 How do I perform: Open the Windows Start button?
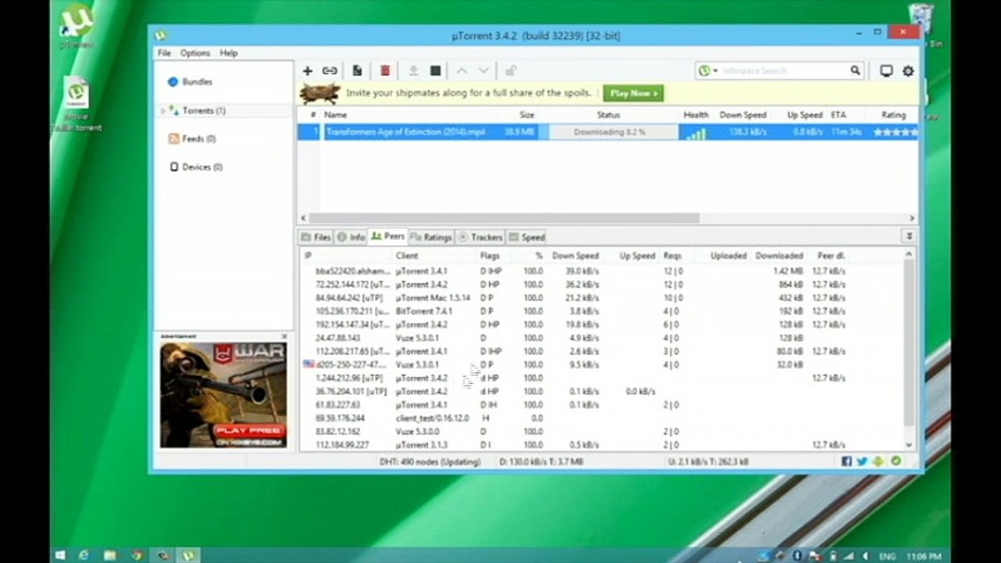(x=60, y=555)
